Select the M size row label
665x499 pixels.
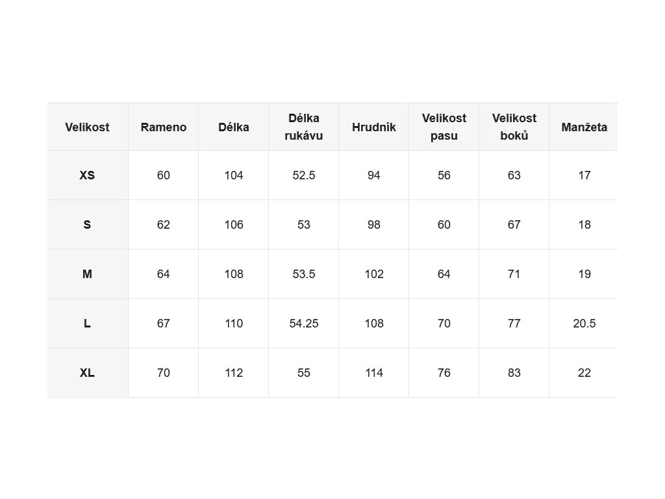pyautogui.click(x=88, y=274)
